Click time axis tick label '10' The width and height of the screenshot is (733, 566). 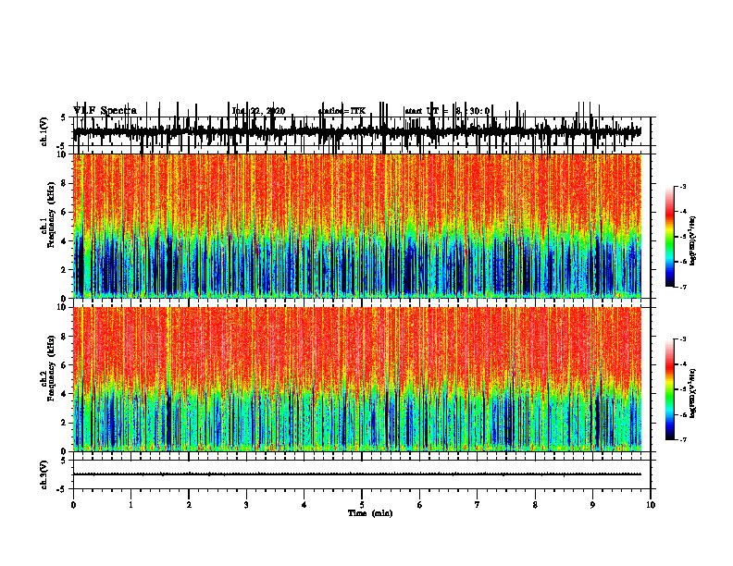(651, 505)
